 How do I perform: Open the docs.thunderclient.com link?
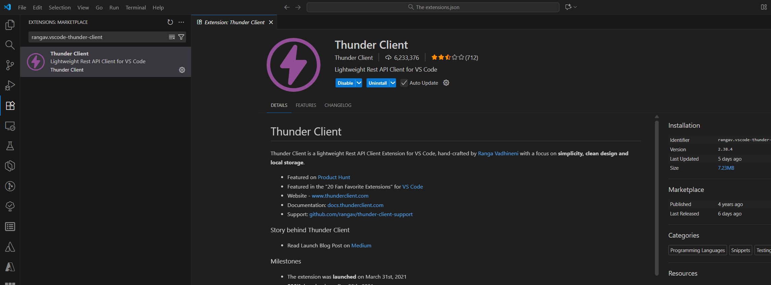point(355,205)
